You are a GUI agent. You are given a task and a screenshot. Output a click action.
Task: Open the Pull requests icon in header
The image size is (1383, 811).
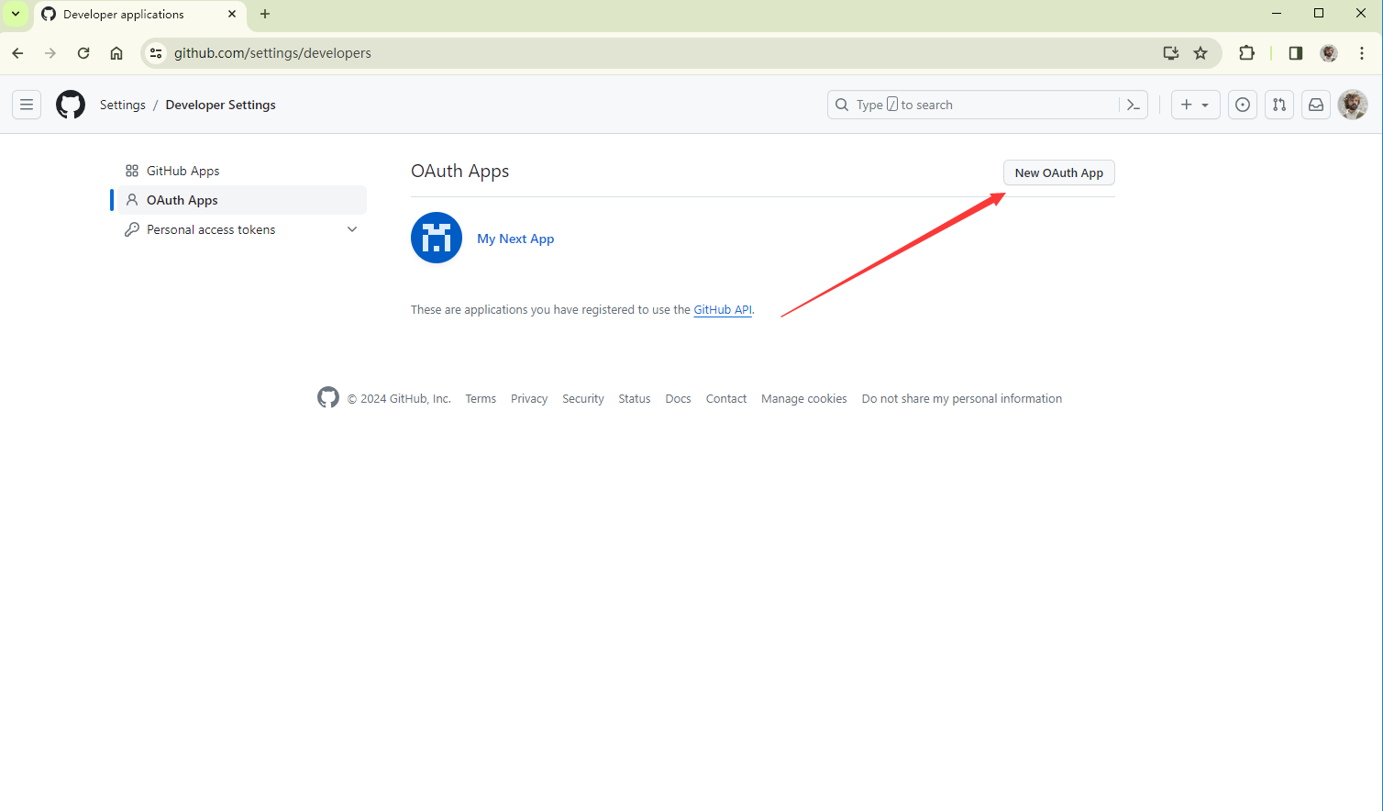(1279, 105)
